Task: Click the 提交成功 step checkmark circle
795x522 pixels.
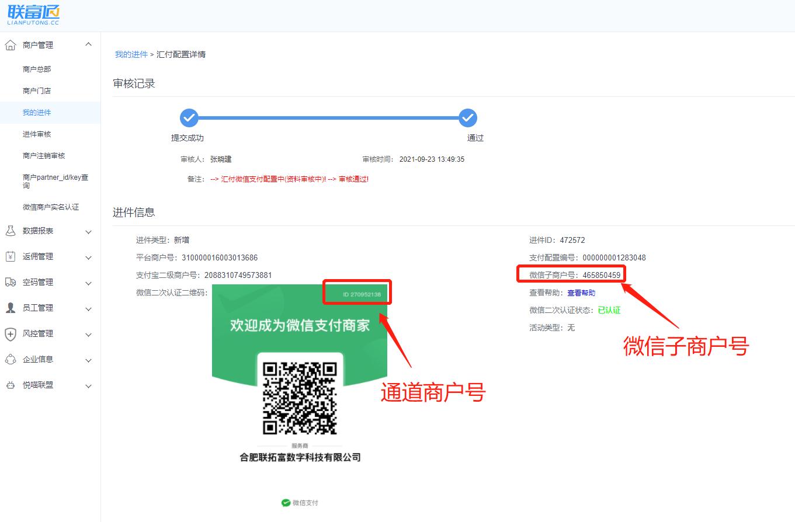Action: [x=189, y=118]
